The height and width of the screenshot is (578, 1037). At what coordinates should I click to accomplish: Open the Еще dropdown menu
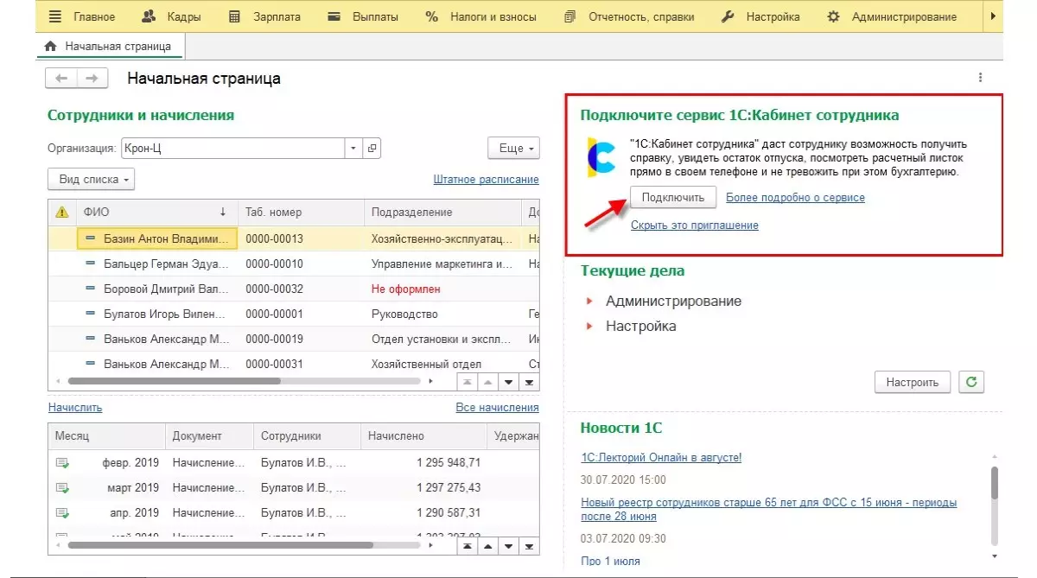tap(513, 149)
